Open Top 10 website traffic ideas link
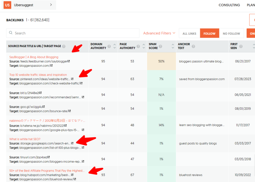The width and height of the screenshot is (255, 182). tap(38, 75)
